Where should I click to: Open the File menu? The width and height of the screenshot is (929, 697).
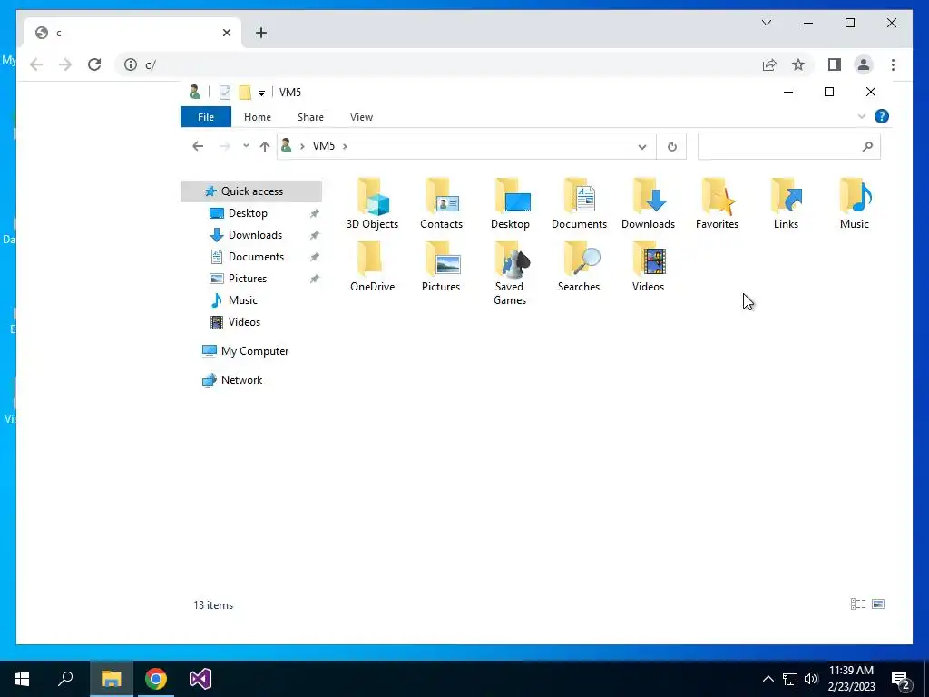coord(206,117)
